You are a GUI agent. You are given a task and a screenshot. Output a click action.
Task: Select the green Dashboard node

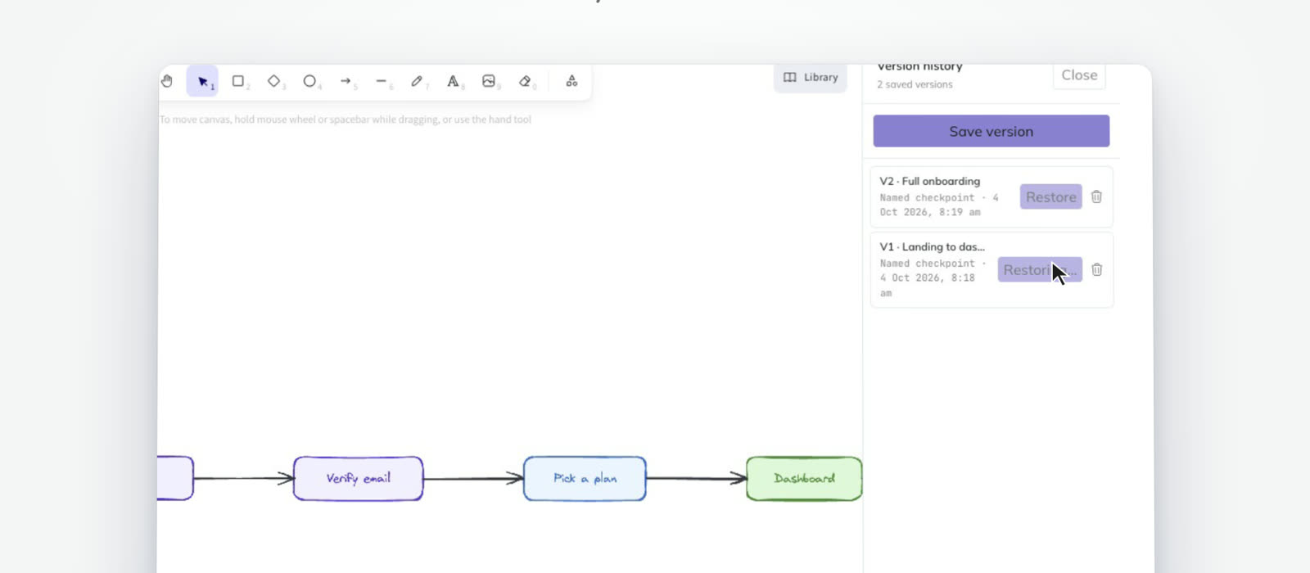click(x=804, y=478)
